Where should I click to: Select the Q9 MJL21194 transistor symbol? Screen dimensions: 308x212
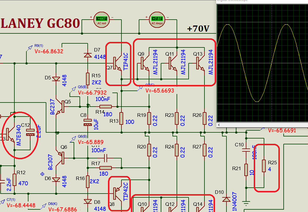click(145, 63)
